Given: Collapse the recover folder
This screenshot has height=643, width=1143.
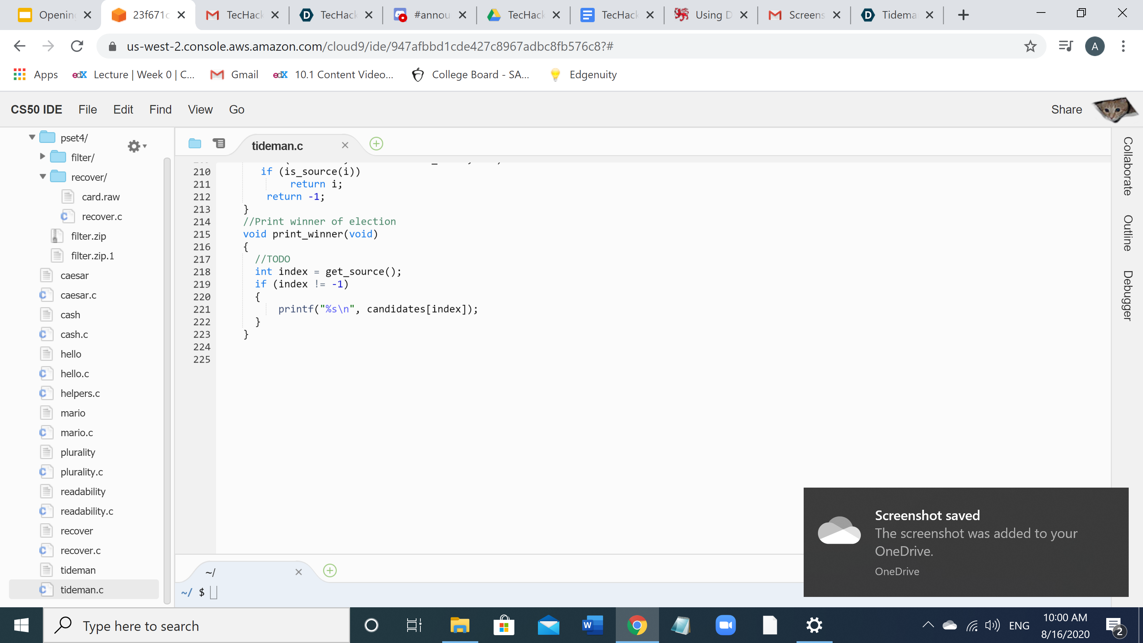Looking at the screenshot, I should [43, 176].
